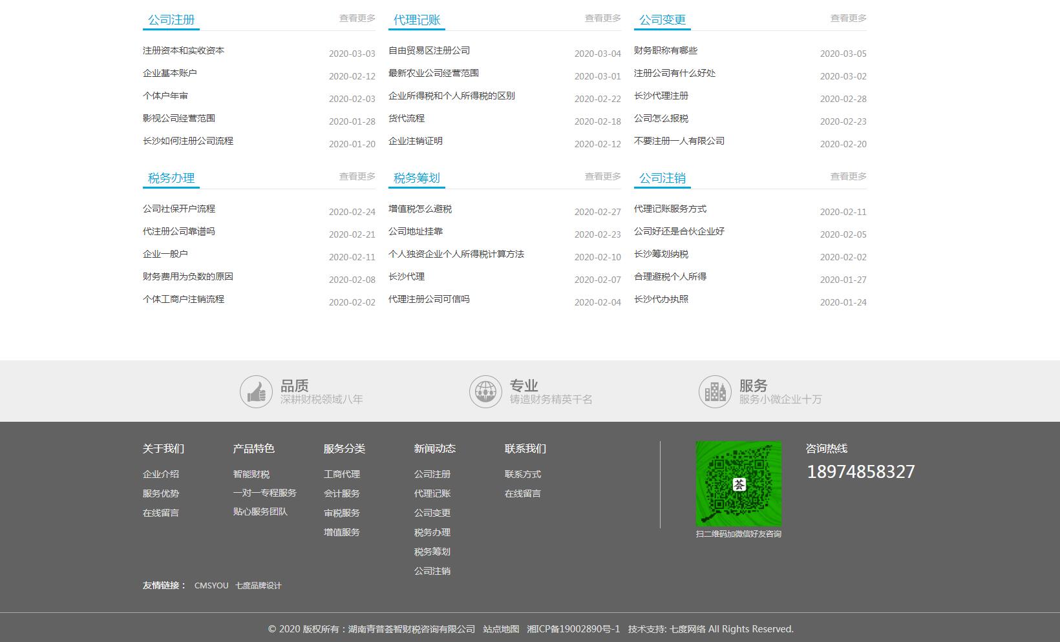Screen dimensions: 1060x642
Task: Select the 代理记账 section heading
Action: [417, 20]
